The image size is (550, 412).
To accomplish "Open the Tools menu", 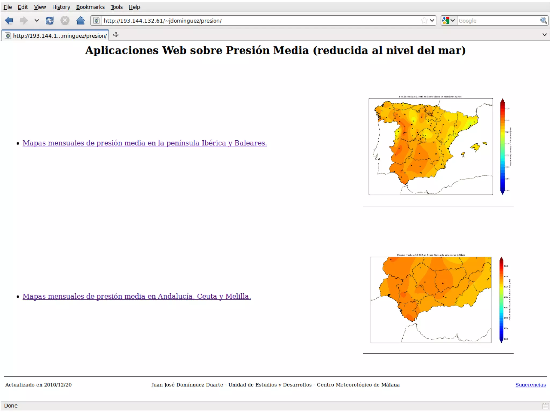I will click(x=116, y=7).
